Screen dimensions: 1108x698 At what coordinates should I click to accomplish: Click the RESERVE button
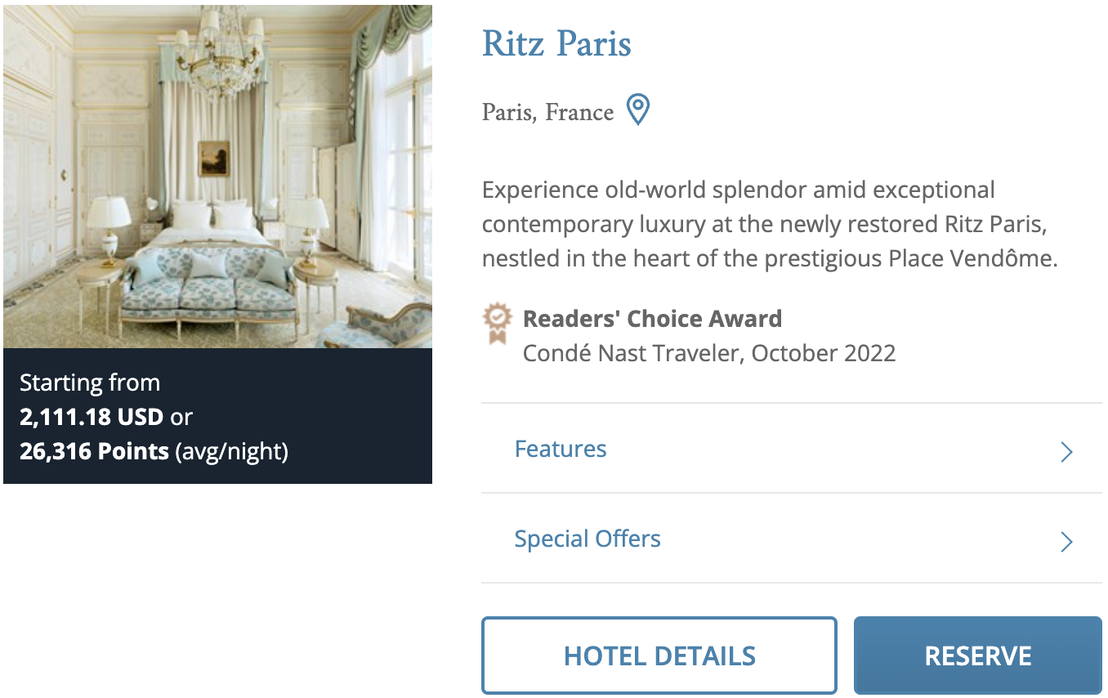coord(977,655)
